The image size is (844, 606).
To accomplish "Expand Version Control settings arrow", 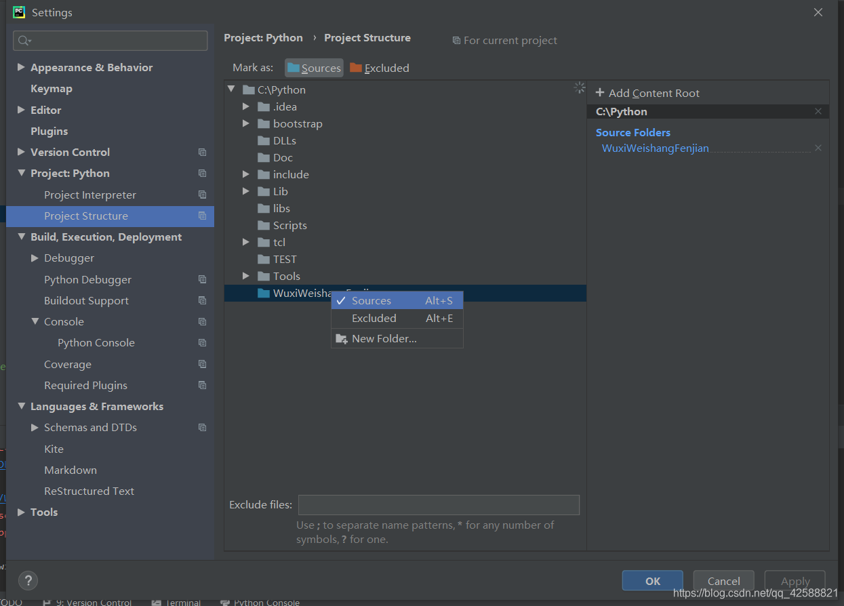I will [x=21, y=152].
